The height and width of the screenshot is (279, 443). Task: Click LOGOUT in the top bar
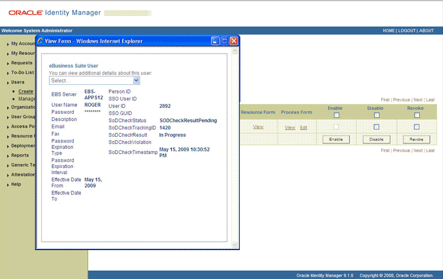407,31
